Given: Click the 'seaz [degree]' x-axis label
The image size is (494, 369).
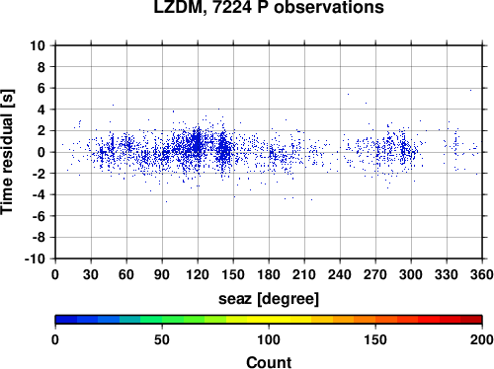Looking at the screenshot, I should [269, 299].
